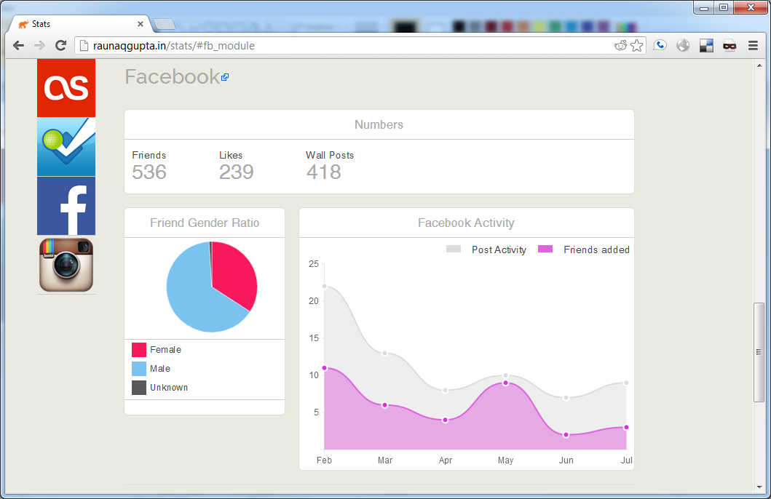
Task: Click the Jul point on Post Activity line
Action: [626, 383]
